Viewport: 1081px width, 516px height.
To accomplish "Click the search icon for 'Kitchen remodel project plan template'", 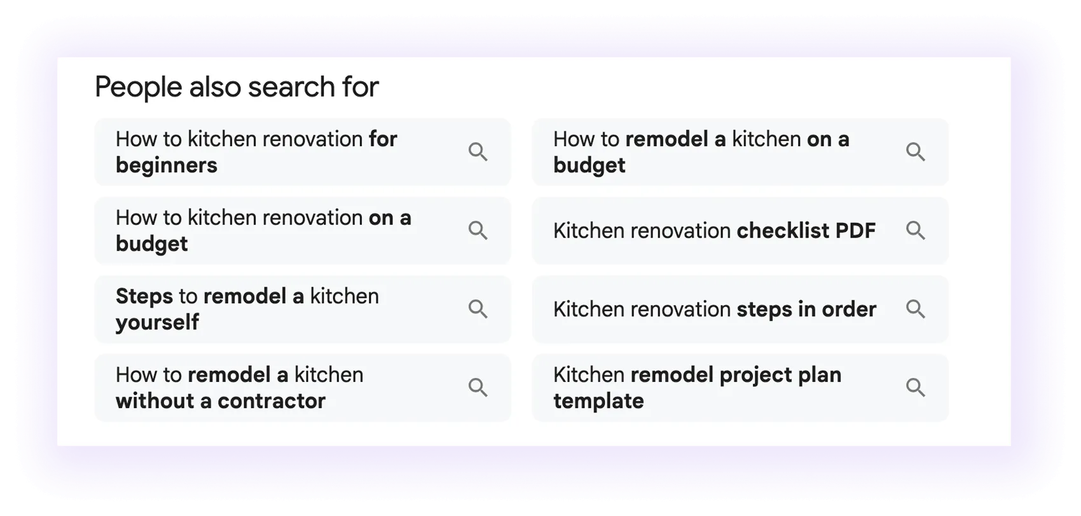I will (x=916, y=388).
